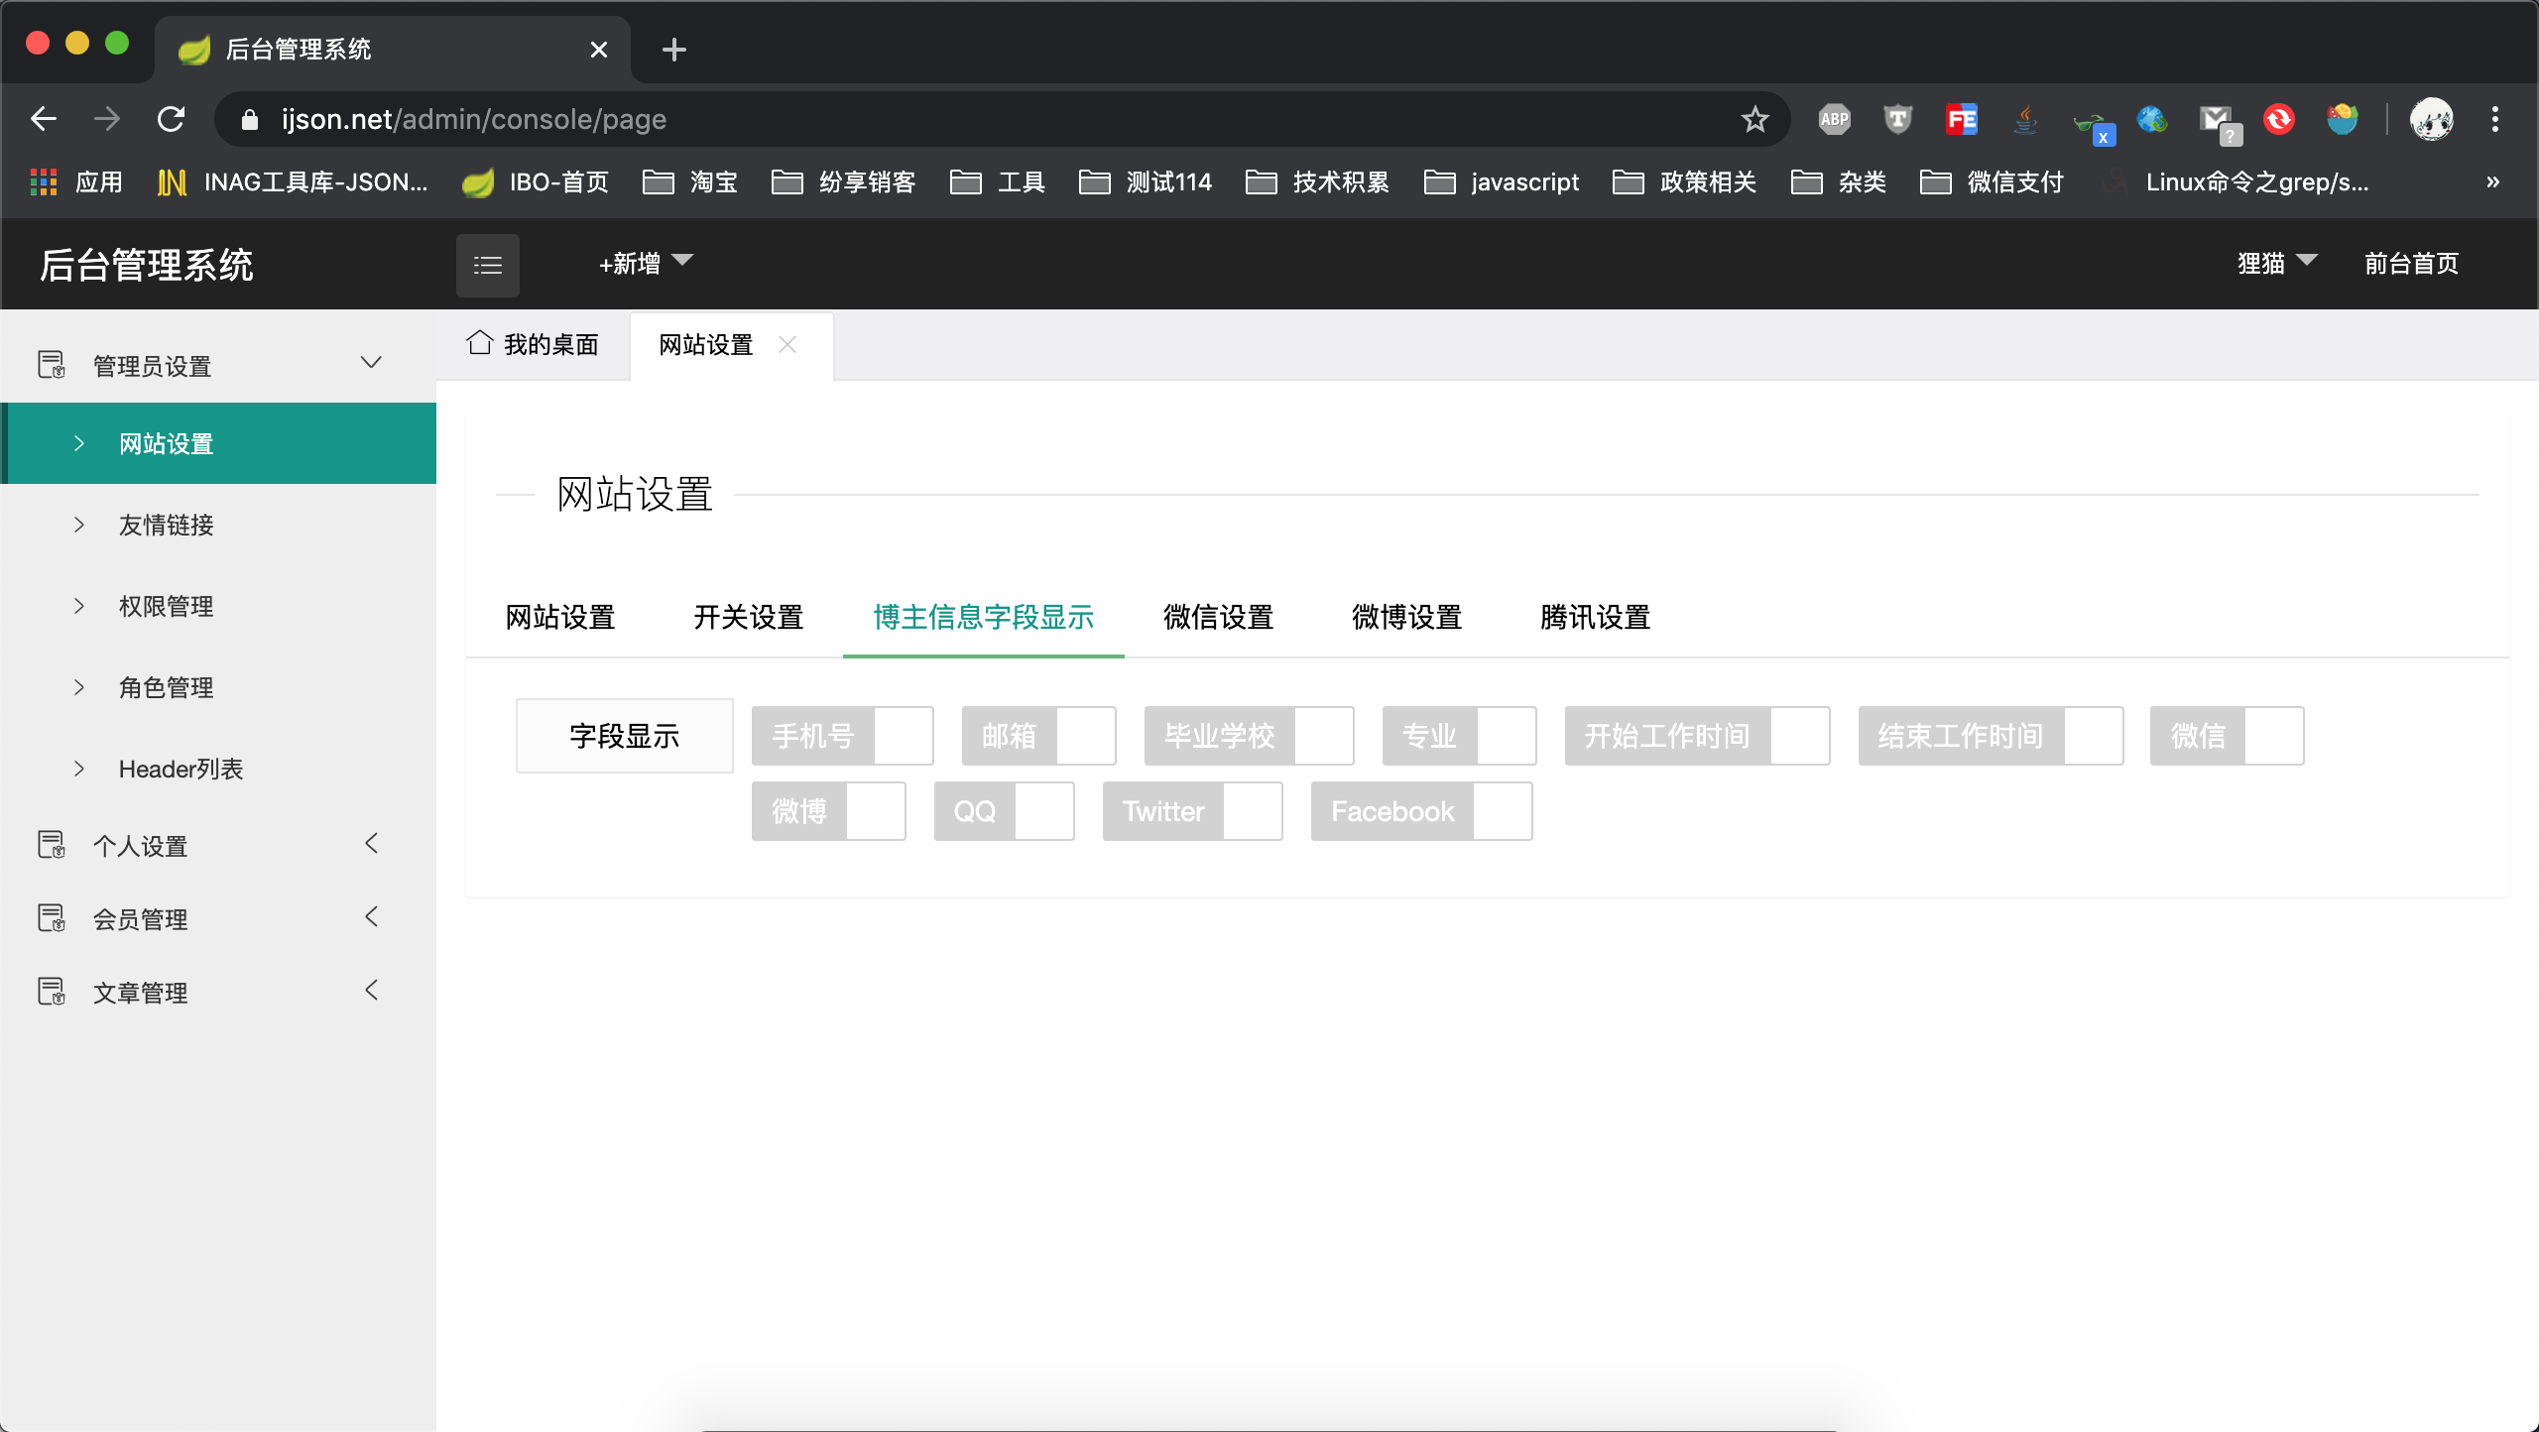The width and height of the screenshot is (2539, 1432).
Task: Toggle the 手机号 field display switch
Action: click(842, 736)
